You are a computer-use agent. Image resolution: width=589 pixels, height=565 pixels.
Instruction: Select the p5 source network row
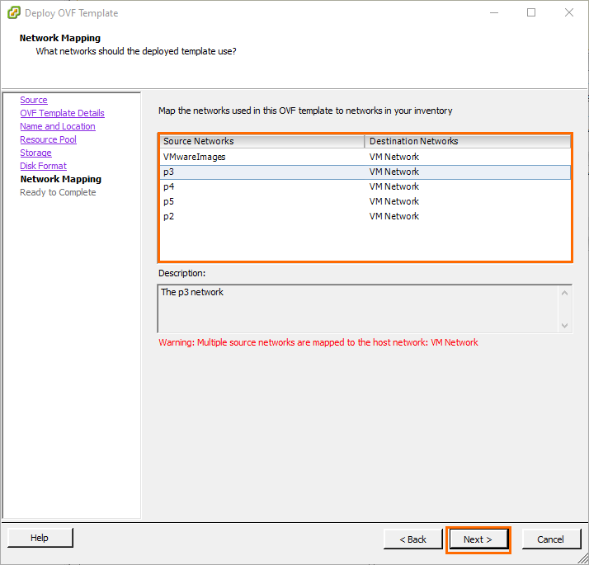[x=169, y=201]
